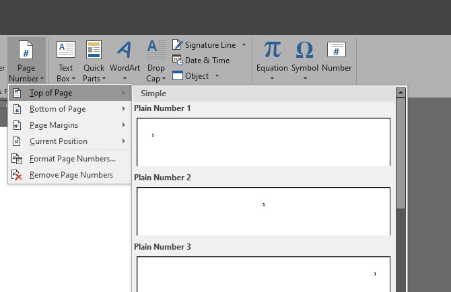451x292 pixels.
Task: Choose the Plain Number 2 preview
Action: coord(263,211)
